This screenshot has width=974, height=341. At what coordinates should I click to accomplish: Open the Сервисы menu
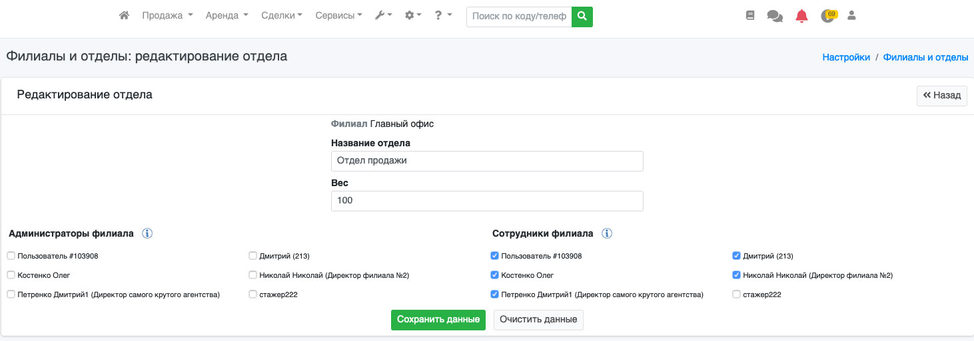click(x=338, y=16)
